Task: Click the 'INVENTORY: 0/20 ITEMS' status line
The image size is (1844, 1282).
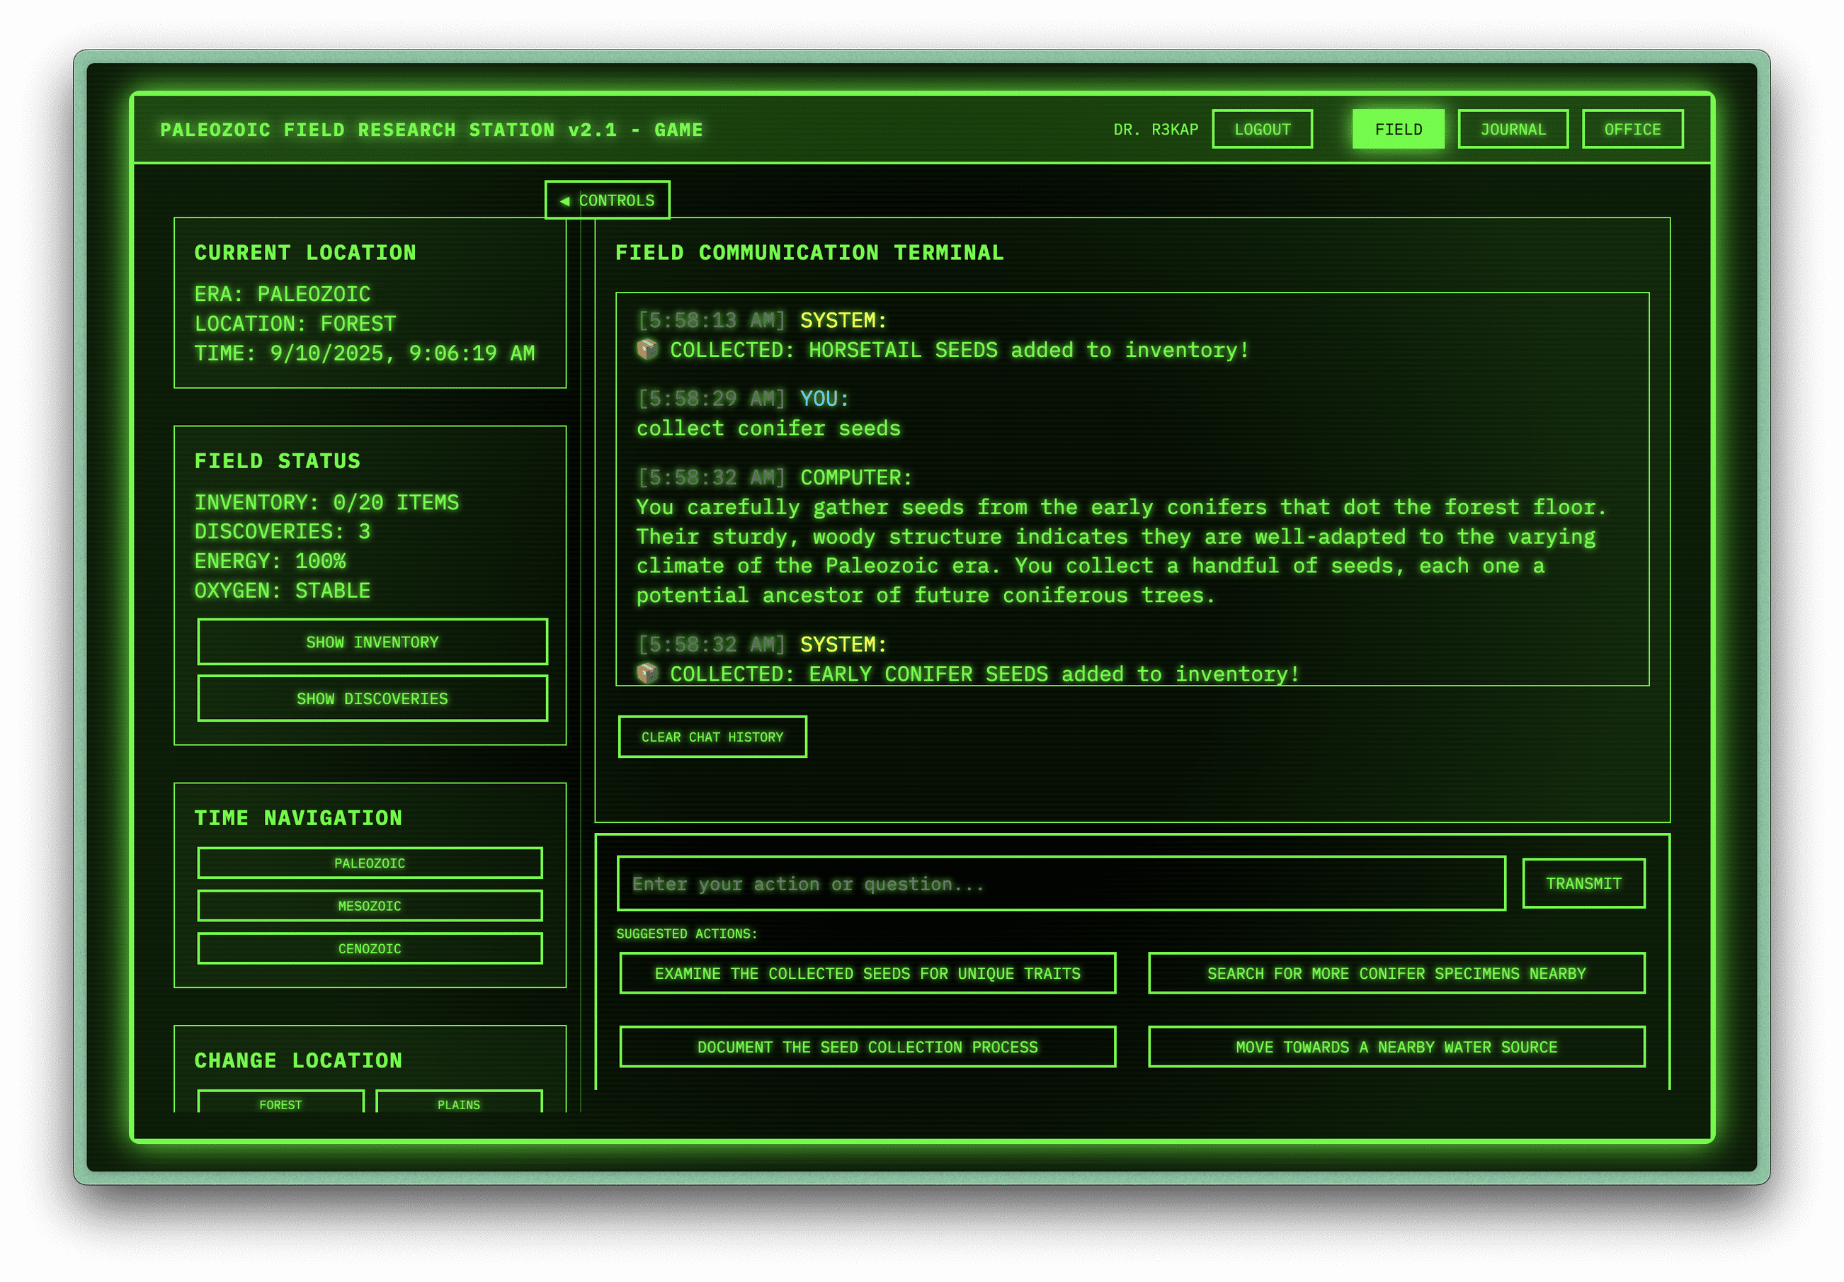Action: tap(326, 502)
